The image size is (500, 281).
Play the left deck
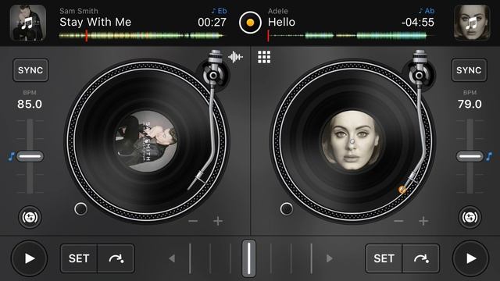30,258
